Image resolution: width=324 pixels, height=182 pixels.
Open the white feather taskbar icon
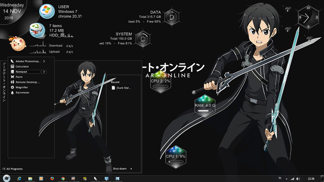[x=95, y=178]
